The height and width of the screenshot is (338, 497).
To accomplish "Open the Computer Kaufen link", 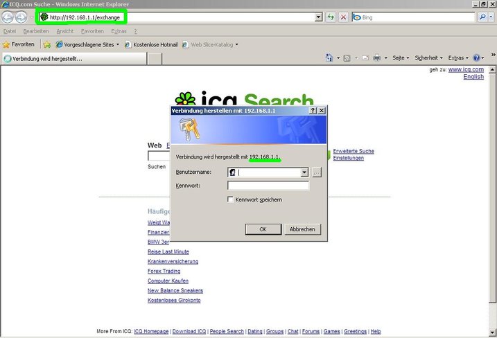I will pyautogui.click(x=168, y=281).
